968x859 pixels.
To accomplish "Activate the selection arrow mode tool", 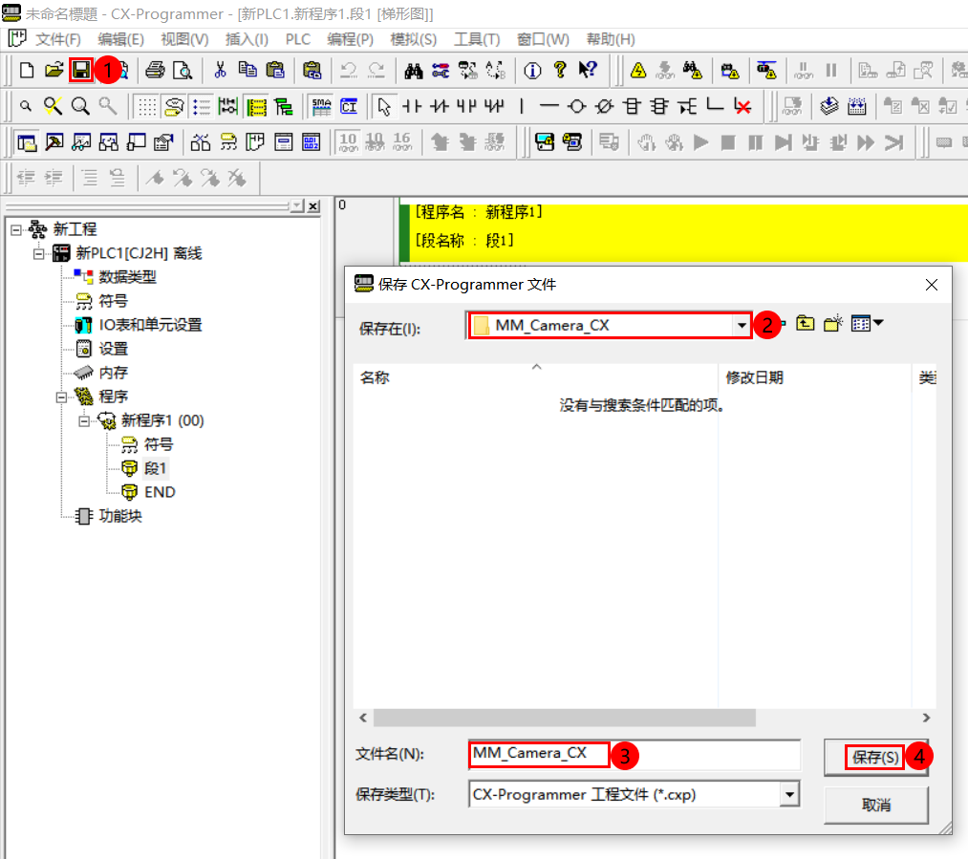I will click(385, 106).
